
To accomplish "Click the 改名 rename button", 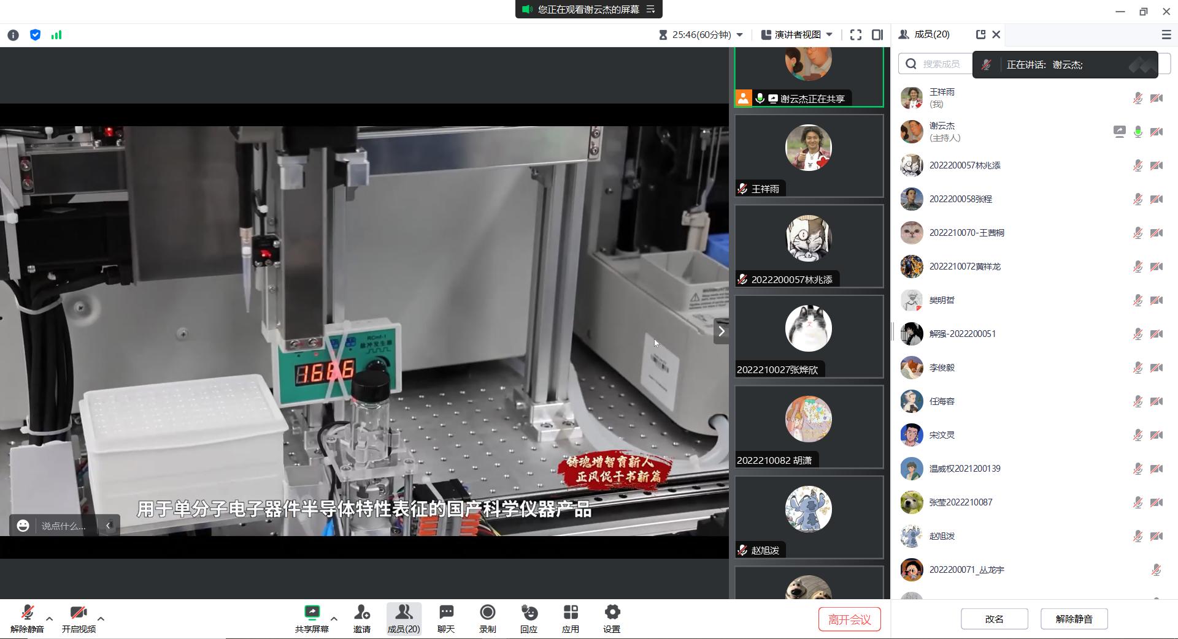I will pyautogui.click(x=994, y=619).
